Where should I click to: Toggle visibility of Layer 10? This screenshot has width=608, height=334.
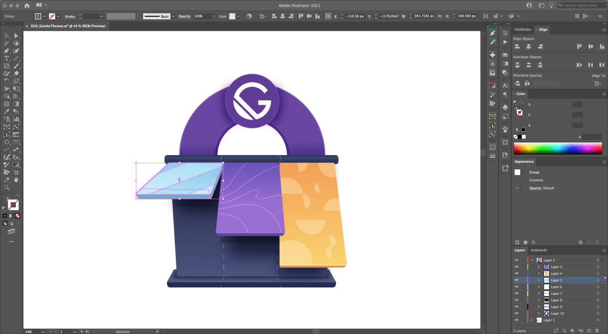517,313
